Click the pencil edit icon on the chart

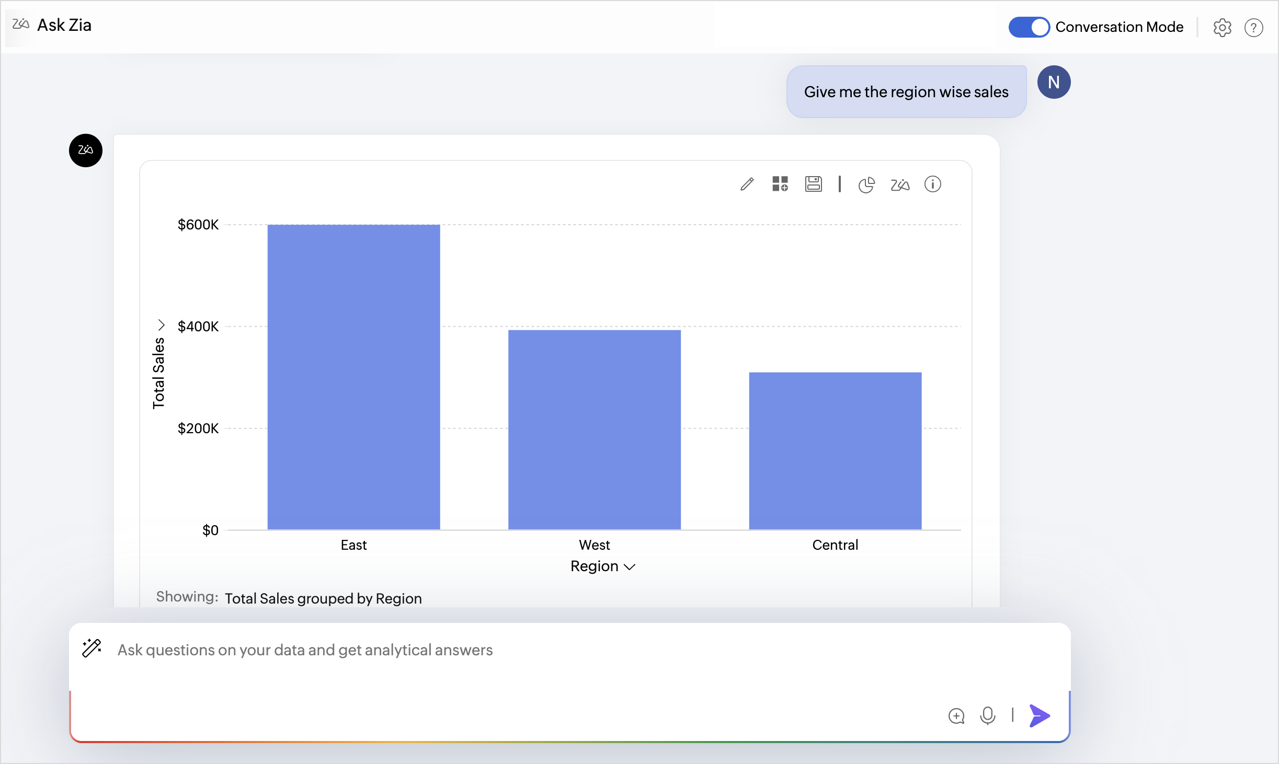pyautogui.click(x=747, y=184)
